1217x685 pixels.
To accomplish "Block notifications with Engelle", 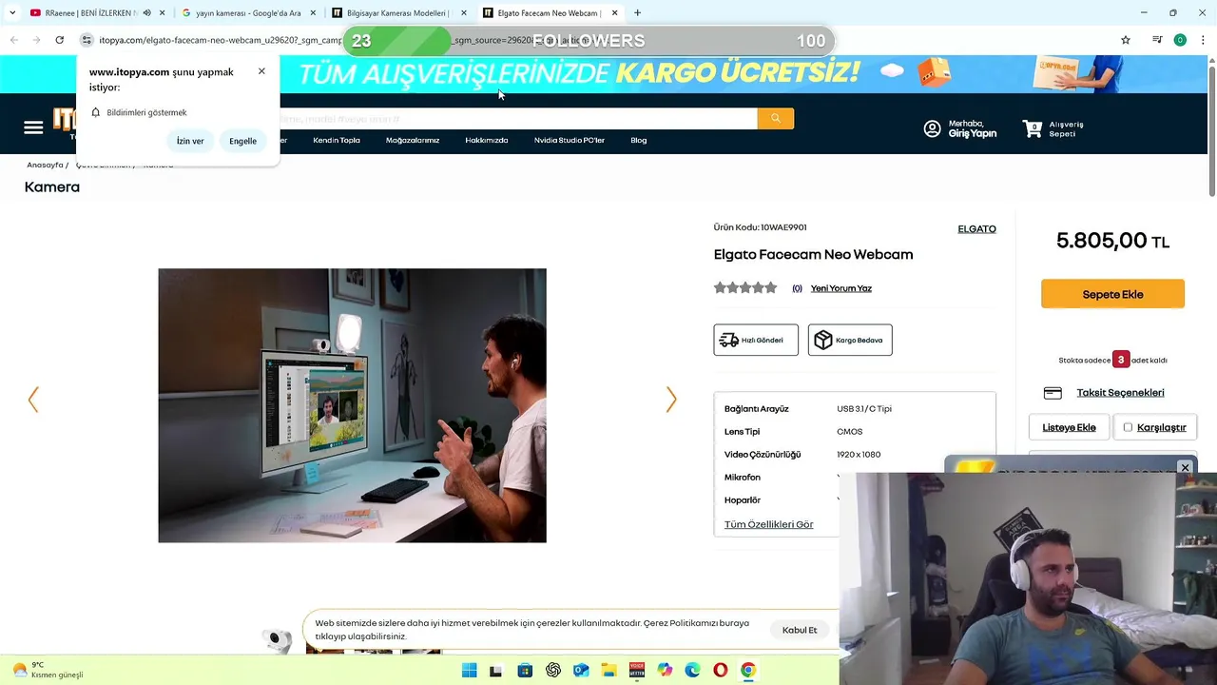I will point(242,141).
